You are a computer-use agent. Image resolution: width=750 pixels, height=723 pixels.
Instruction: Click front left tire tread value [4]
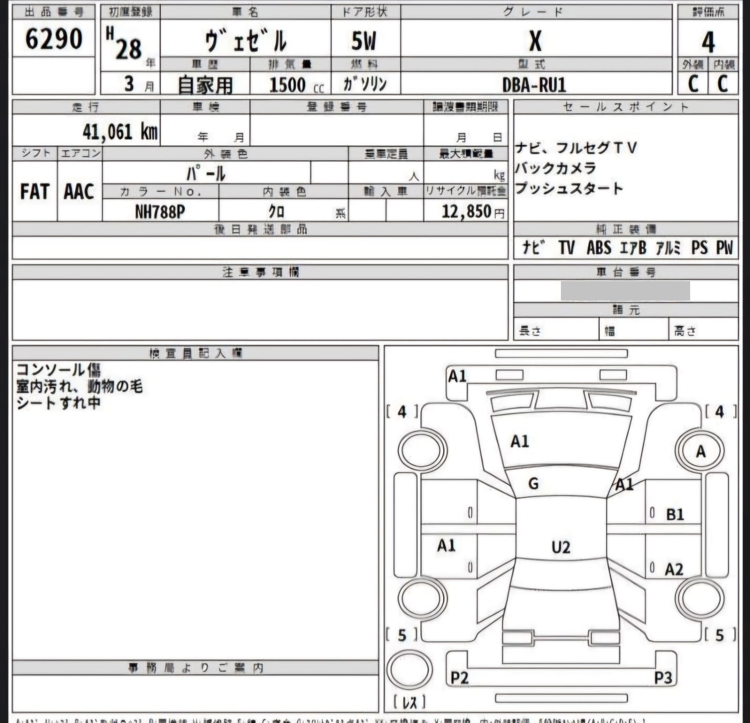[x=402, y=411]
